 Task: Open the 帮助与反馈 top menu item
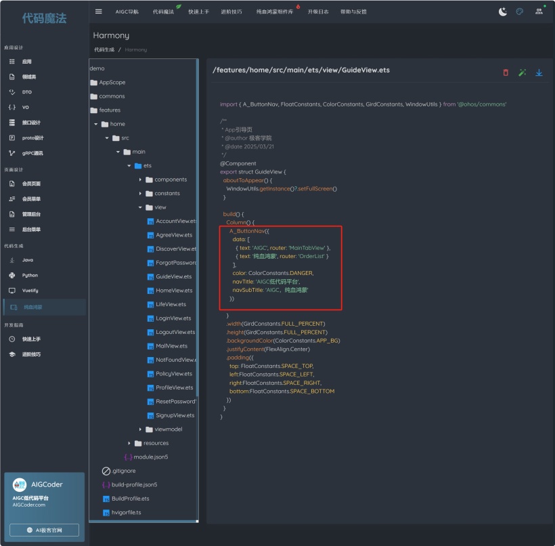[x=353, y=12]
